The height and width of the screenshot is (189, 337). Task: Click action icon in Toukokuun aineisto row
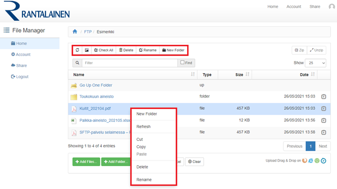click(323, 97)
